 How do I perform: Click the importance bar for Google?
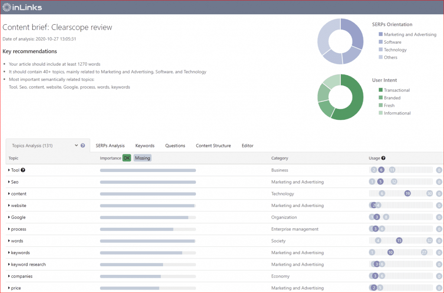[x=148, y=217]
